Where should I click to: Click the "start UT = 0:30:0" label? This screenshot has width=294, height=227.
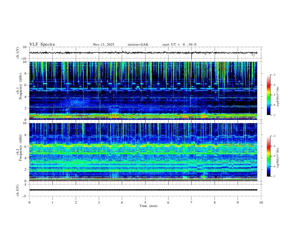coord(179,45)
